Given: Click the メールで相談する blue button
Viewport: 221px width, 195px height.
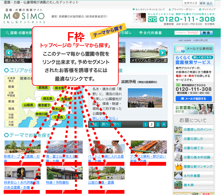Looking at the screenshot, I should pyautogui.click(x=194, y=99).
